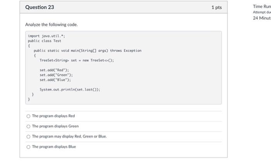Click the TreeSet<String> declaration code line
Image resolution: width=271 pixels, height=162 pixels.
pos(77,61)
